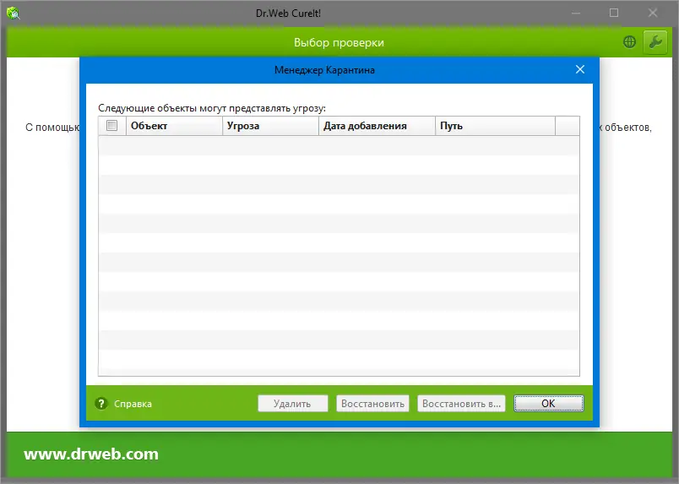
Task: Click the Восстановить button
Action: pos(372,404)
